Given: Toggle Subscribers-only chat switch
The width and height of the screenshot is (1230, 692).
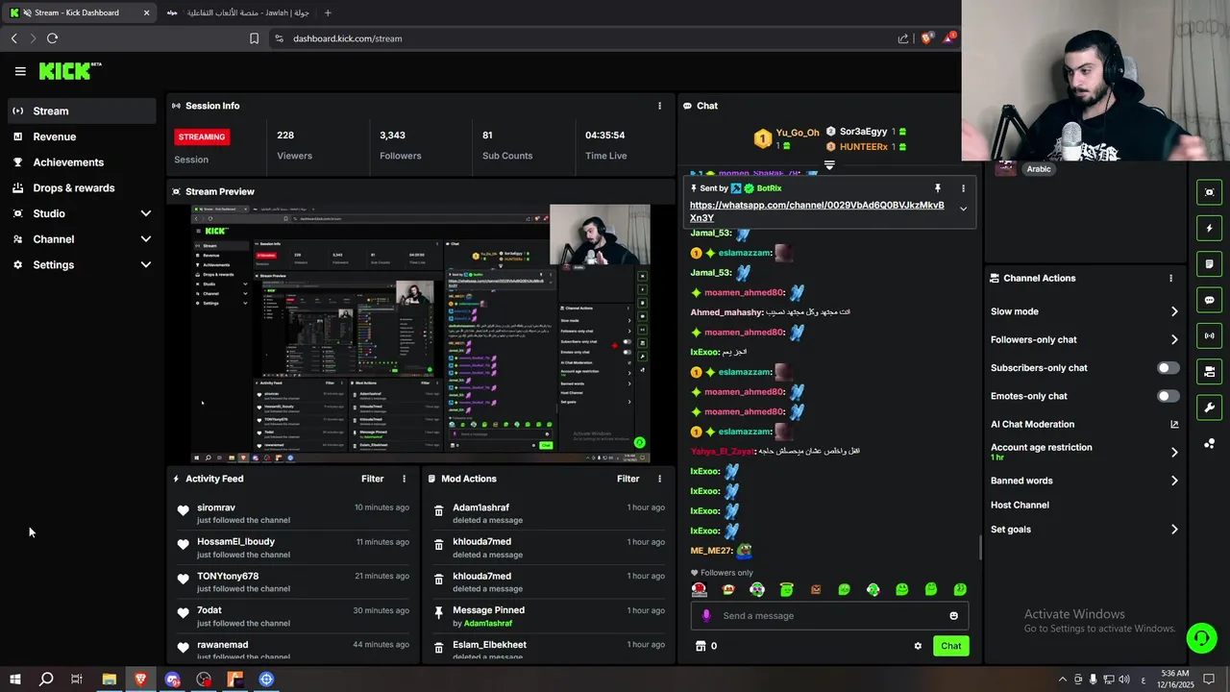Looking at the screenshot, I should (x=1168, y=368).
